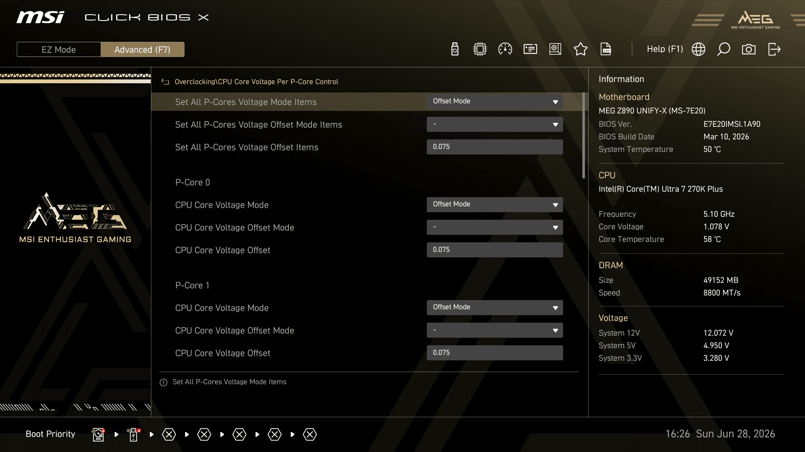Click the System 5V value 4.950 V

(x=716, y=346)
